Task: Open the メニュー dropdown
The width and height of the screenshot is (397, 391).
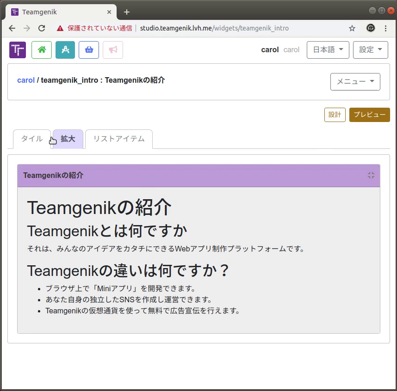Action: click(x=355, y=82)
